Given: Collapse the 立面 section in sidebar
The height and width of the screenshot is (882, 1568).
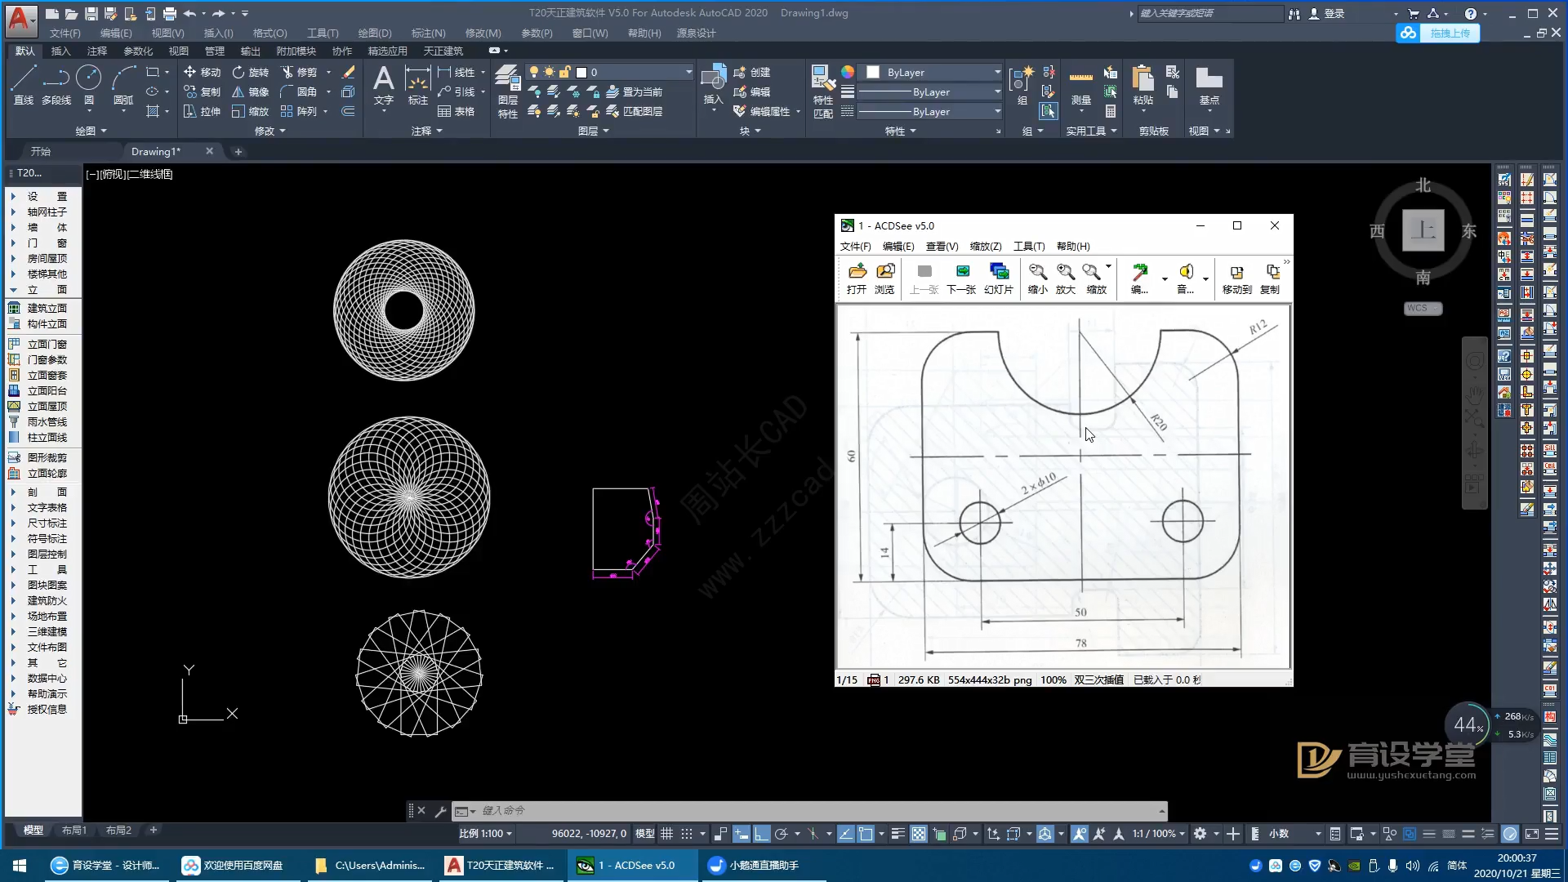Looking at the screenshot, I should [x=13, y=290].
